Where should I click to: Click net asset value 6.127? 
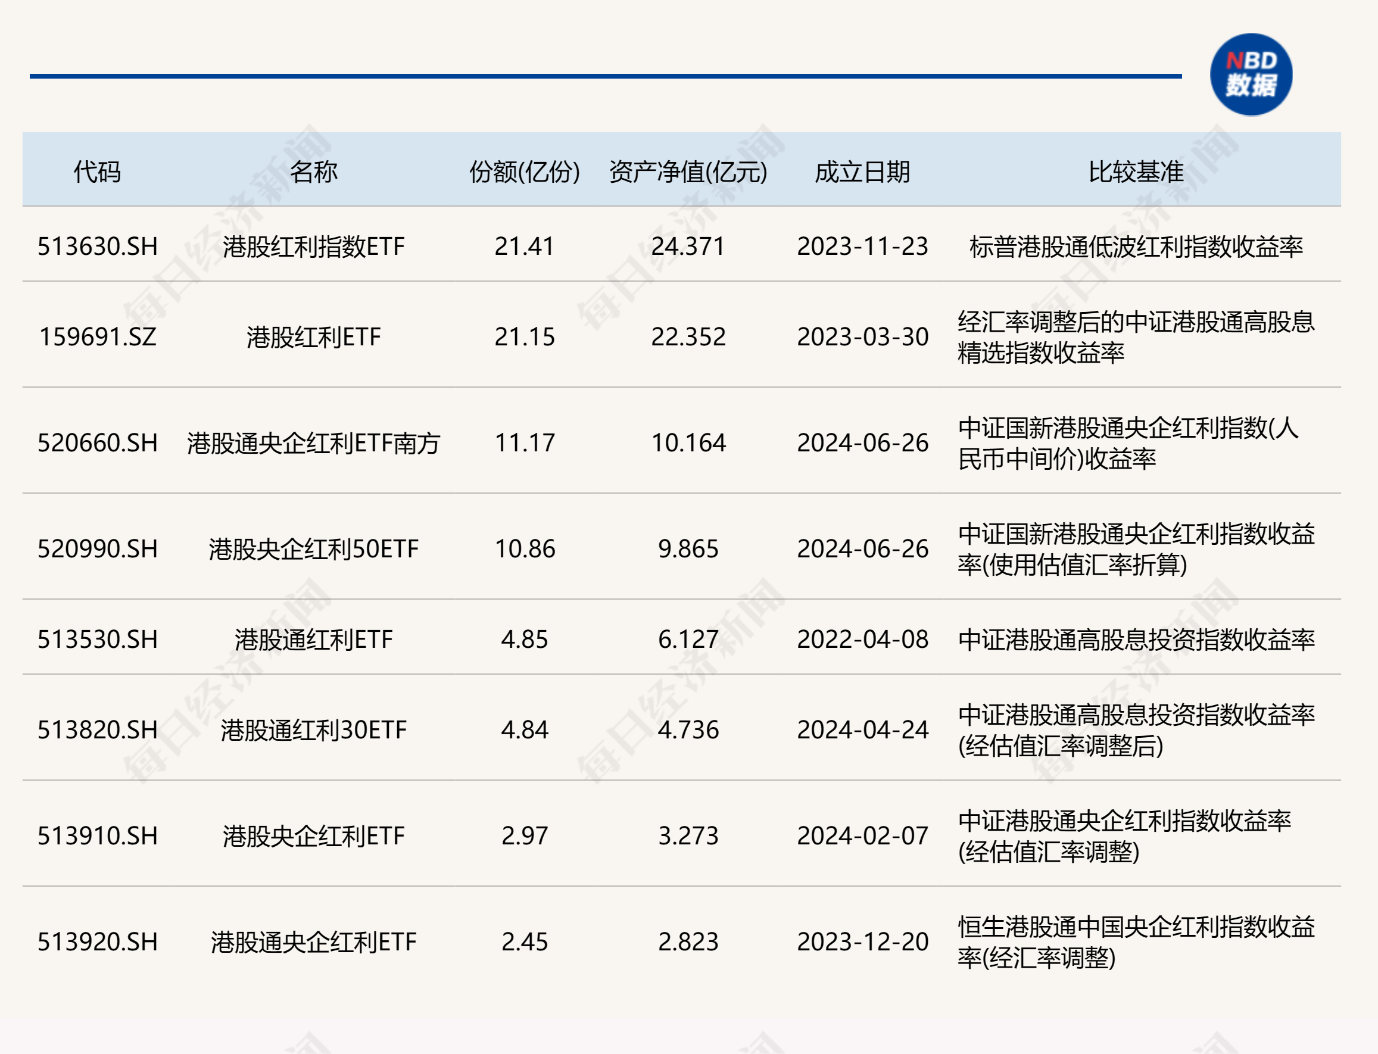pyautogui.click(x=688, y=640)
